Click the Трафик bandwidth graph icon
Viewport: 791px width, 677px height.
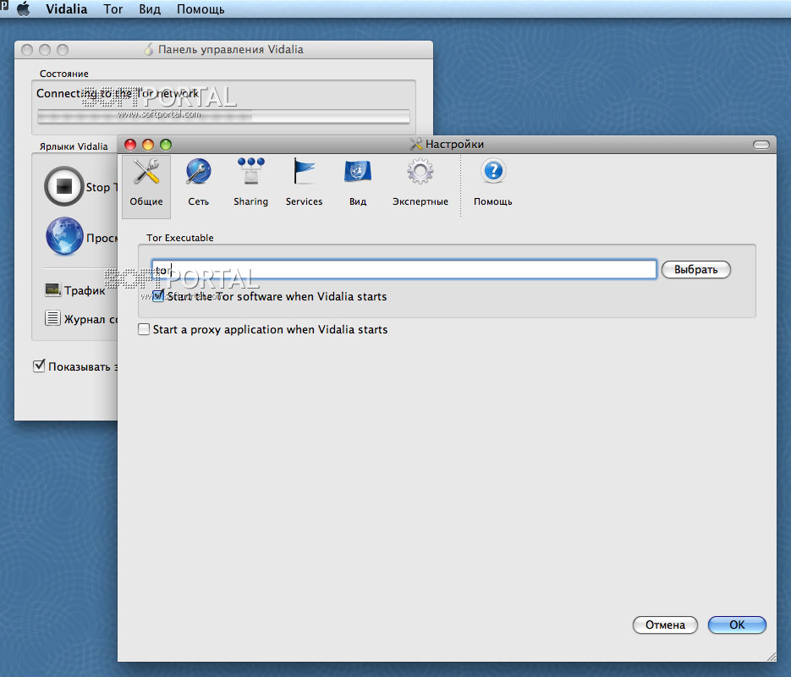pos(52,289)
